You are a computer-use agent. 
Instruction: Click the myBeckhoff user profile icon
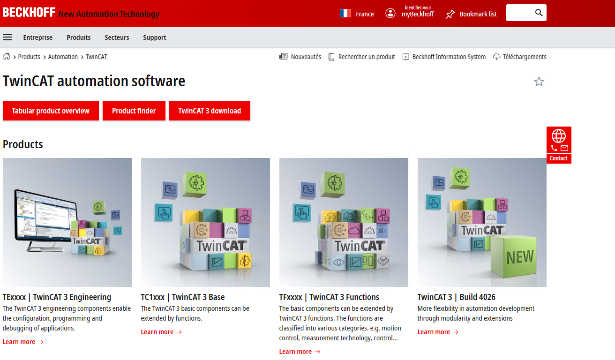(390, 13)
